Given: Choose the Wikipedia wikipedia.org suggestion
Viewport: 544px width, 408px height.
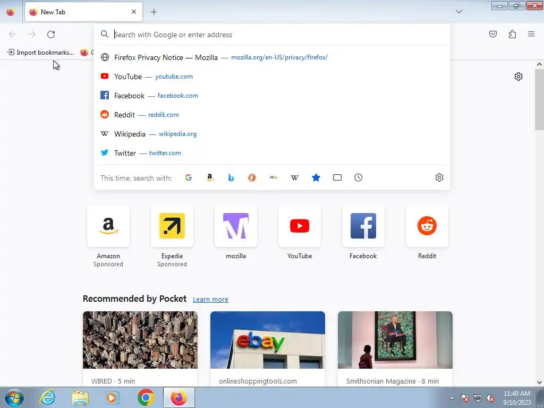Looking at the screenshot, I should tap(272, 133).
